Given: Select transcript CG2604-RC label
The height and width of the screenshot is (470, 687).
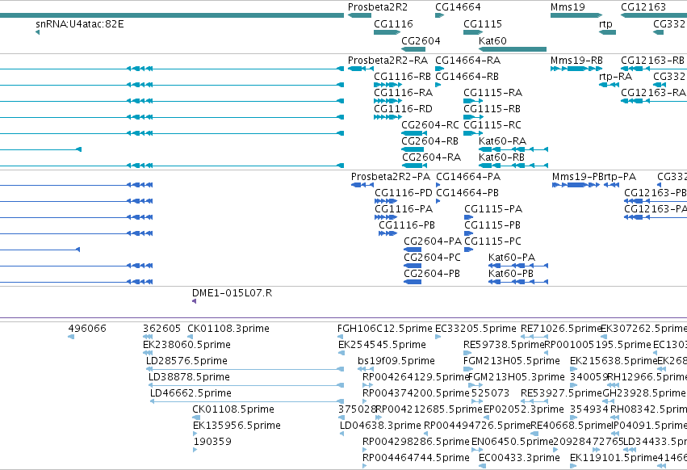Looking at the screenshot, I should 429,125.
